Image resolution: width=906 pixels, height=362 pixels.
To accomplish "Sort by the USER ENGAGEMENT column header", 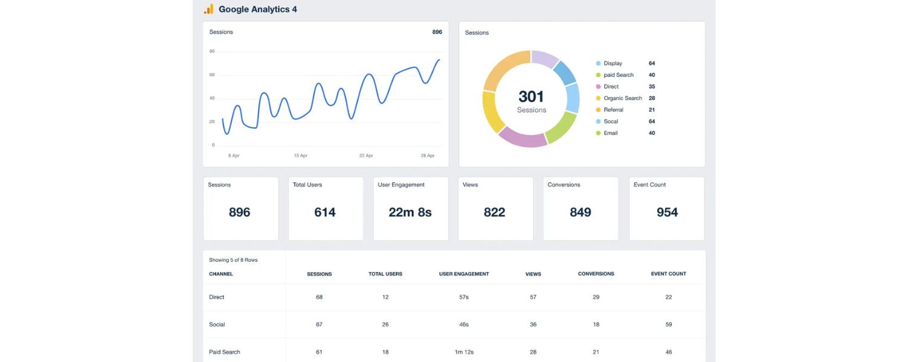I will [x=463, y=273].
